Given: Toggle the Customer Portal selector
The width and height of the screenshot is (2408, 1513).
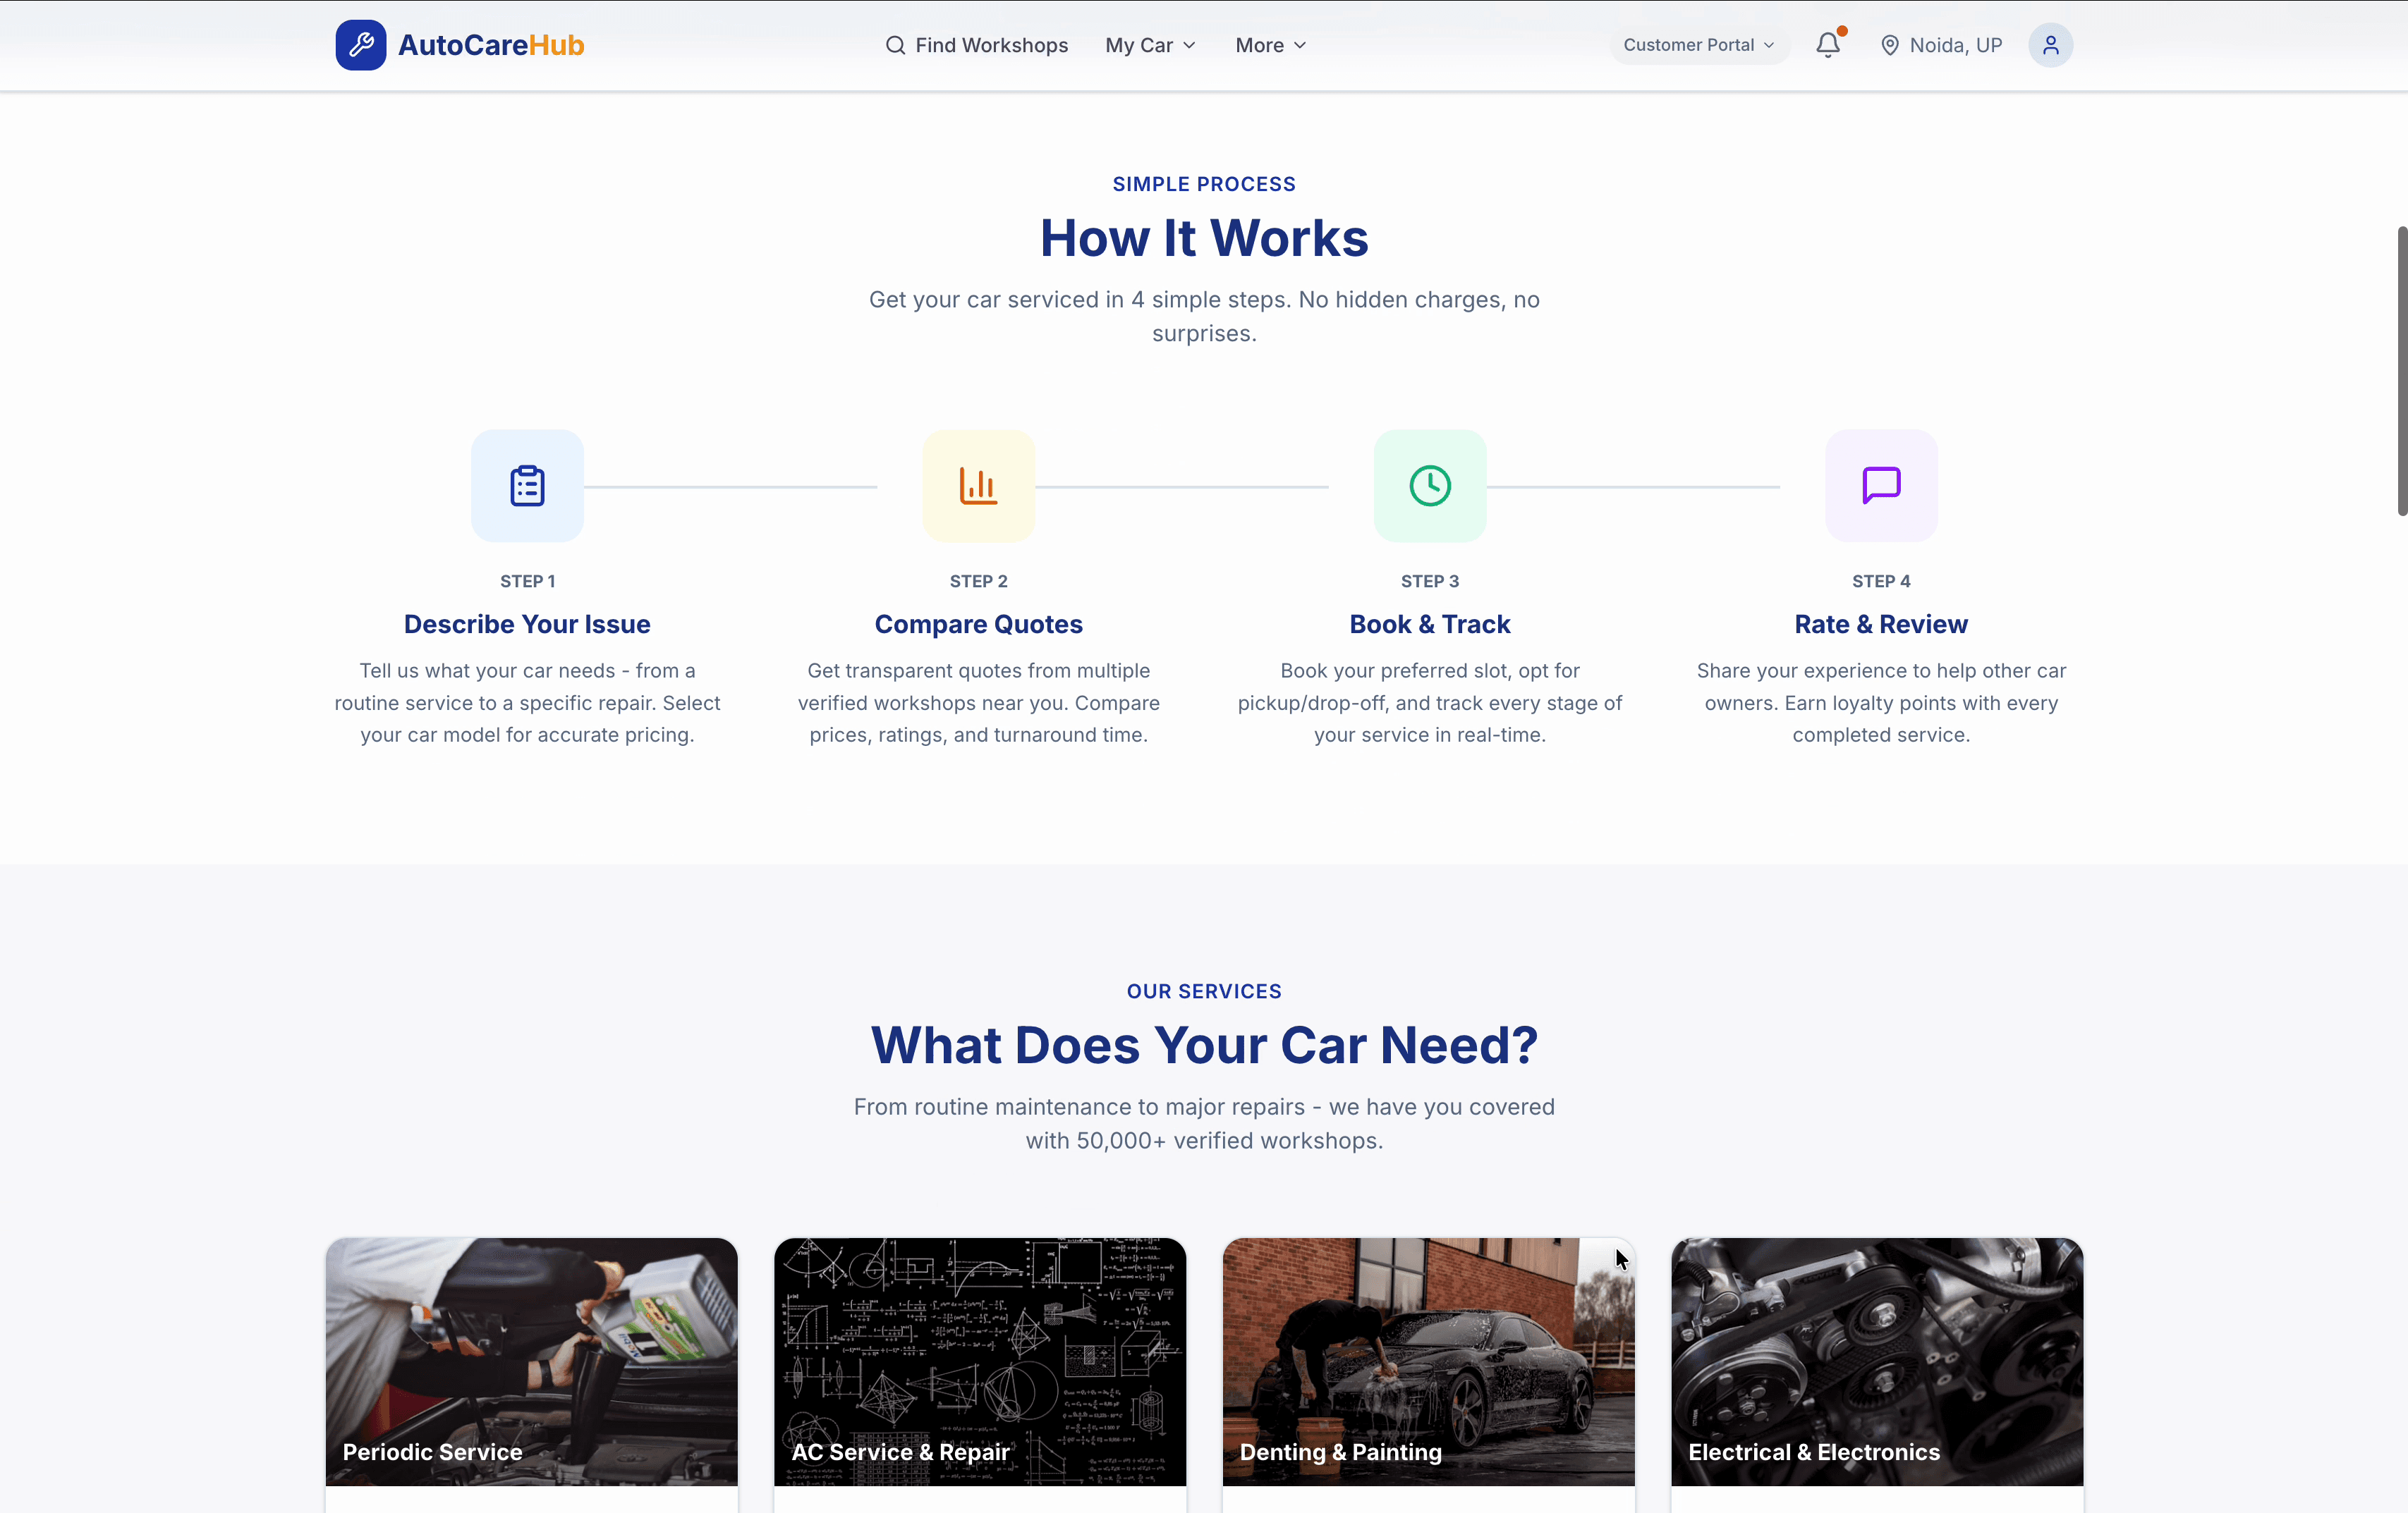Looking at the screenshot, I should (x=1697, y=45).
